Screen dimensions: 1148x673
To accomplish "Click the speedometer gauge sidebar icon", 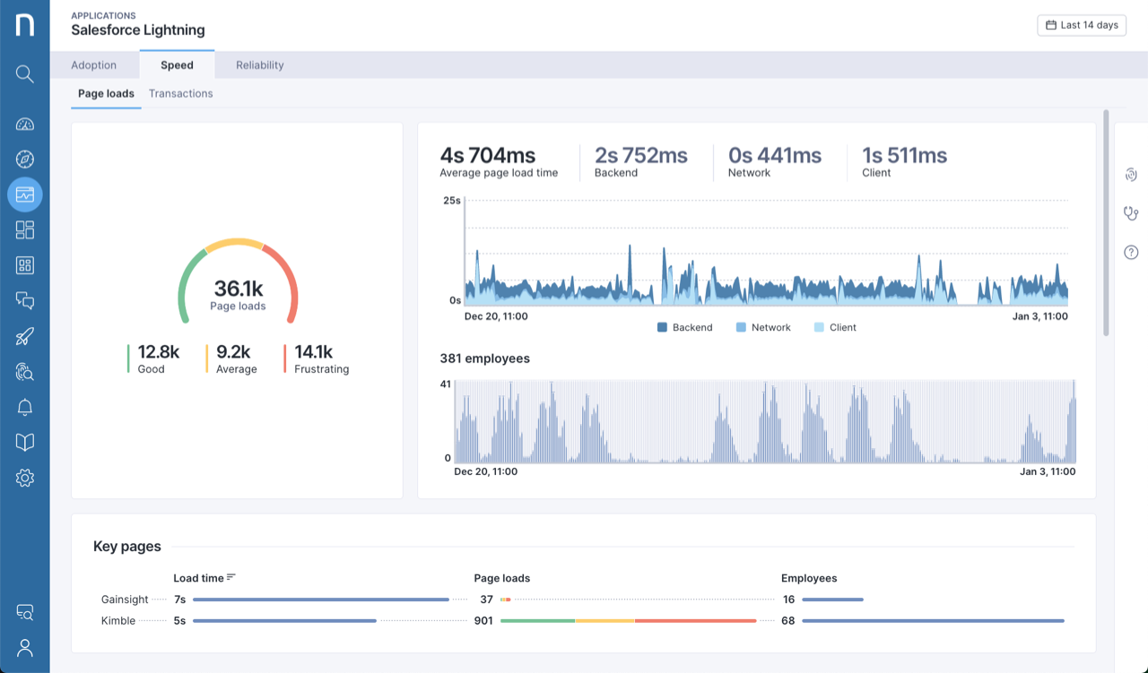I will [25, 125].
